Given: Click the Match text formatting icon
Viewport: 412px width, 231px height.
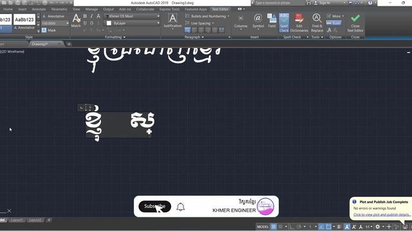Looking at the screenshot, I should click(76, 21).
